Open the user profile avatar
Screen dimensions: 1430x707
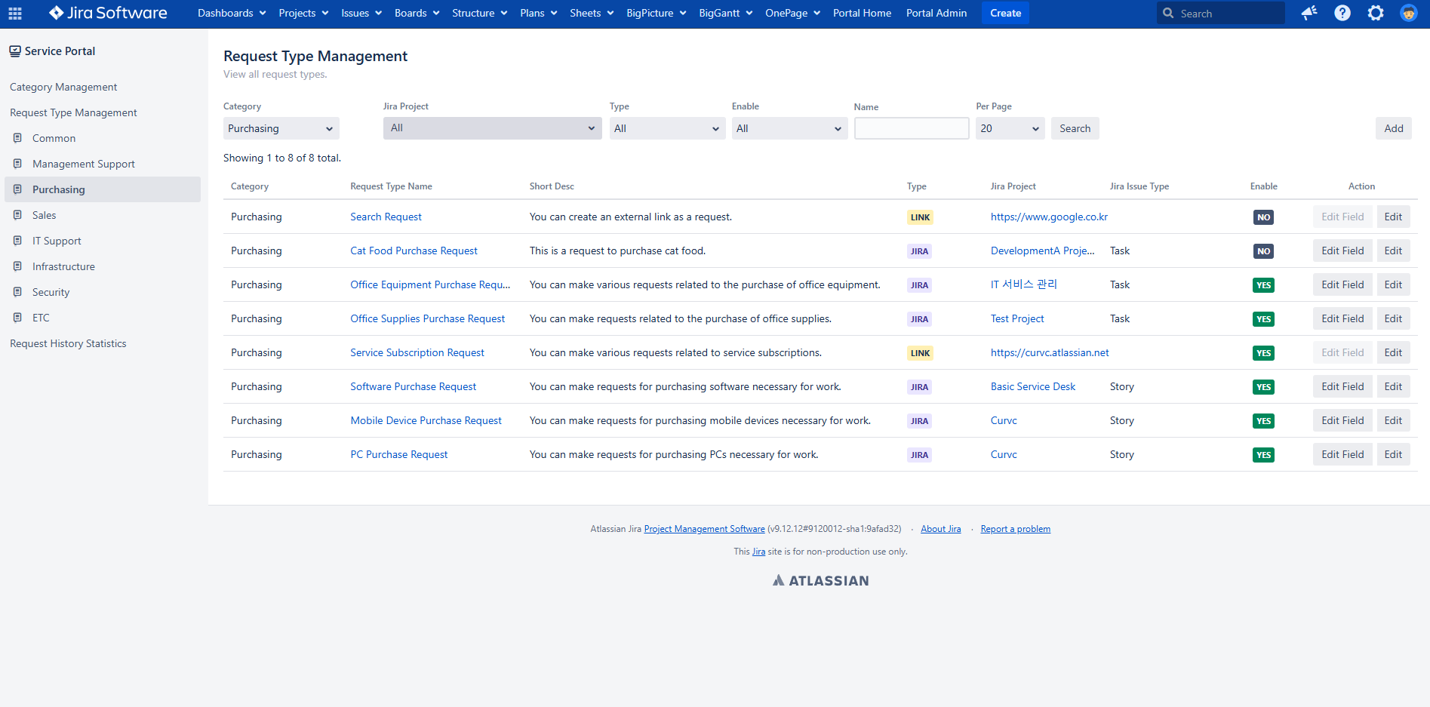pos(1409,13)
